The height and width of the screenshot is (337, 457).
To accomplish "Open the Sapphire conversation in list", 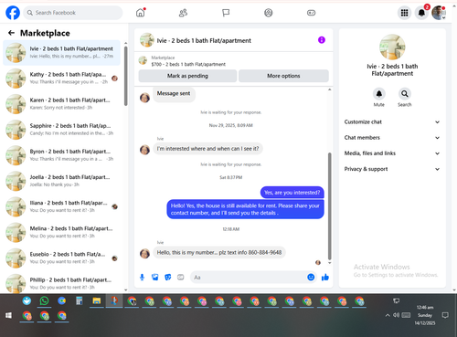I will point(62,130).
